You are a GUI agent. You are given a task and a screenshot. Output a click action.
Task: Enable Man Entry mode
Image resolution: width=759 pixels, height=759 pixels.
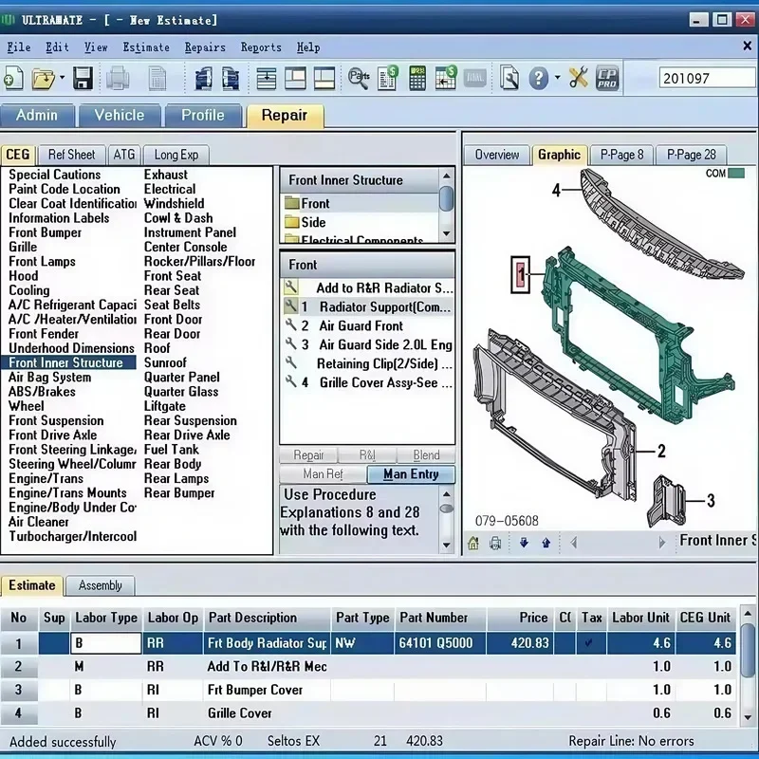(x=410, y=473)
